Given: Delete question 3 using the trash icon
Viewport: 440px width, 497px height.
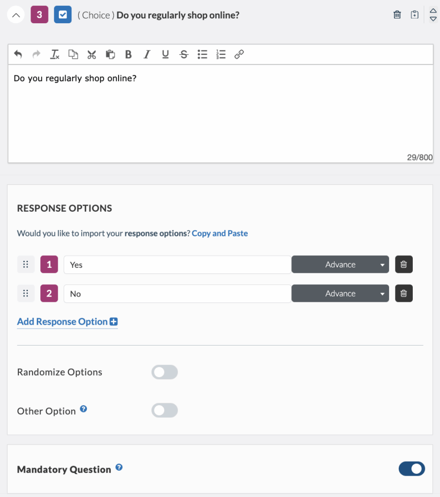Looking at the screenshot, I should 397,15.
